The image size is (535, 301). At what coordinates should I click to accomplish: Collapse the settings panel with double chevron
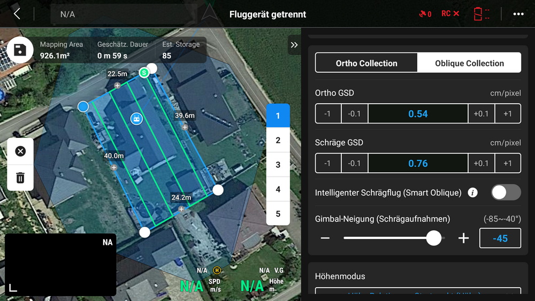(x=294, y=45)
